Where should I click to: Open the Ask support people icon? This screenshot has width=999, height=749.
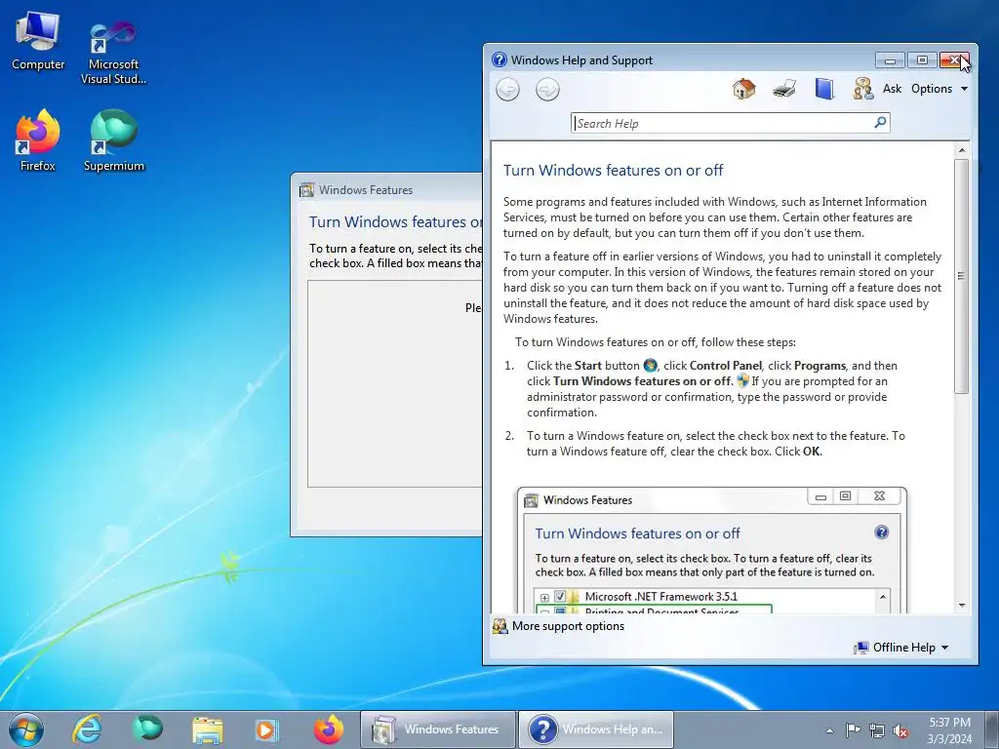[x=863, y=89]
